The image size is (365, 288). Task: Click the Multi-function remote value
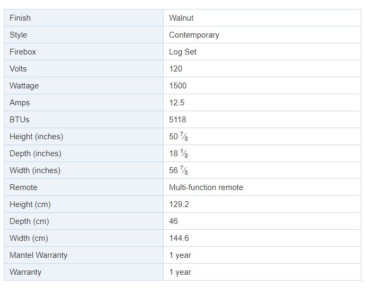tap(206, 187)
